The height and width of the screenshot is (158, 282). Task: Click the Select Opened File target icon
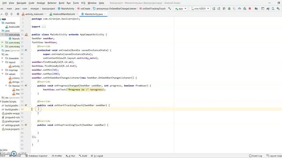7,14
